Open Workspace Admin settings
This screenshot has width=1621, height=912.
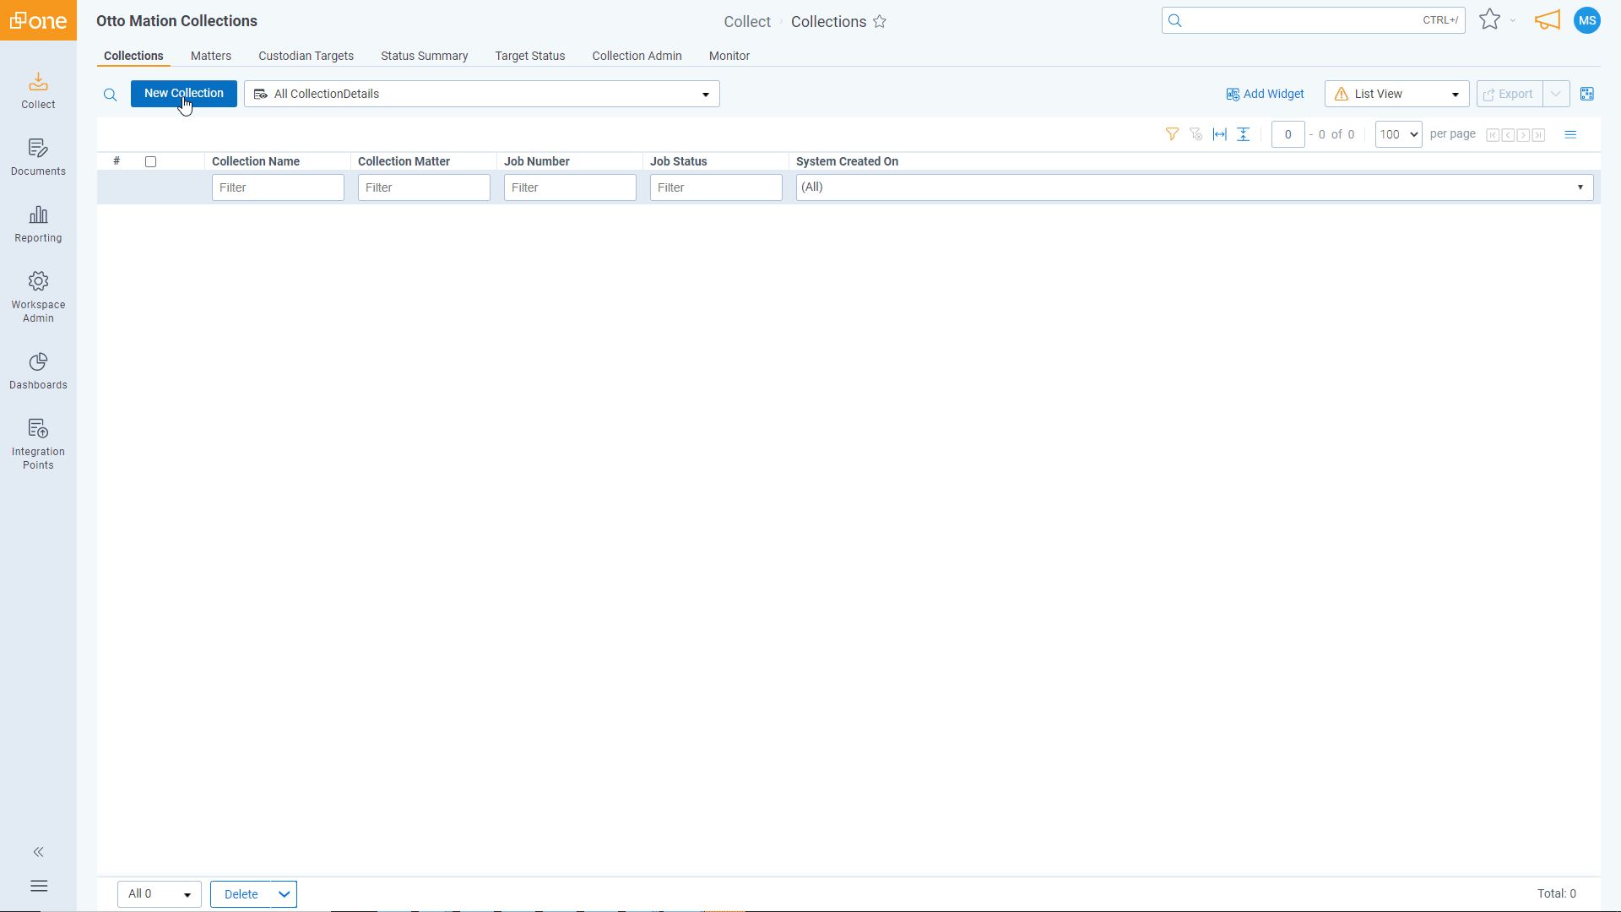click(38, 294)
